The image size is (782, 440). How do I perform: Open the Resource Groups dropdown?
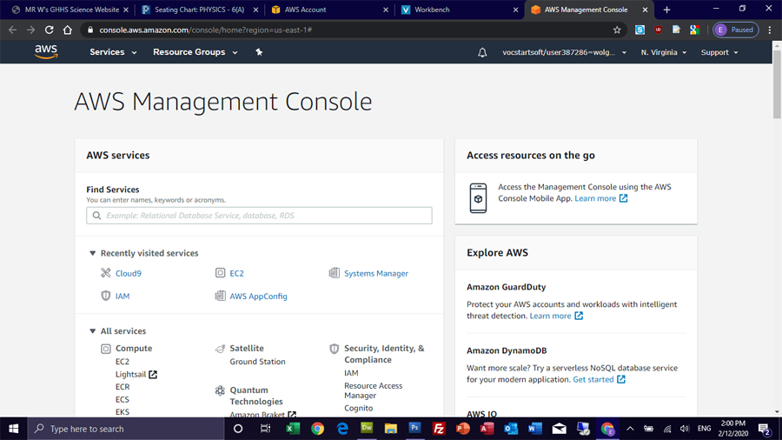(195, 52)
